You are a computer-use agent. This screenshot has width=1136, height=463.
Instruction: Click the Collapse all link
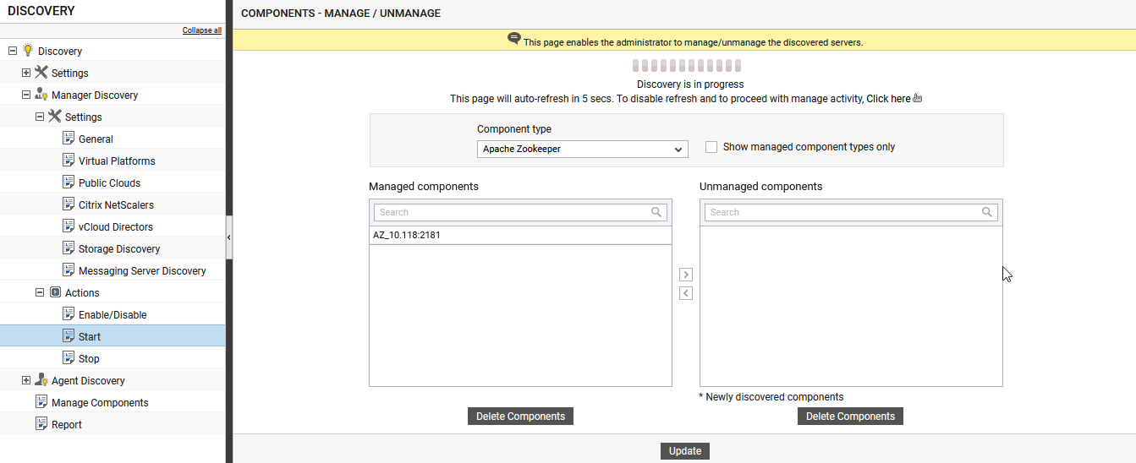202,30
